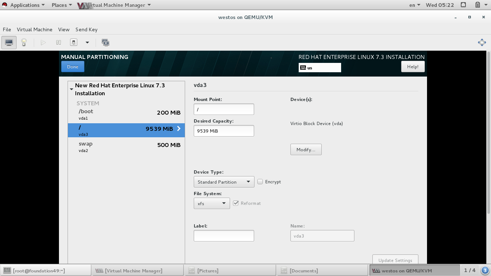Select the us keyboard layout indicator

pos(320,68)
